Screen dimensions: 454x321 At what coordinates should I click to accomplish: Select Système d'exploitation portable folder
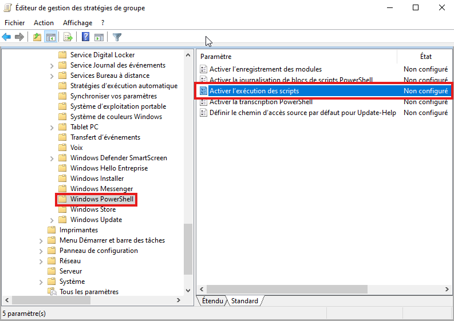click(118, 106)
